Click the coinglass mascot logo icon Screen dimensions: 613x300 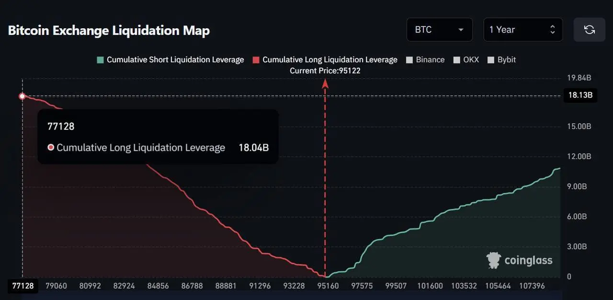click(494, 260)
